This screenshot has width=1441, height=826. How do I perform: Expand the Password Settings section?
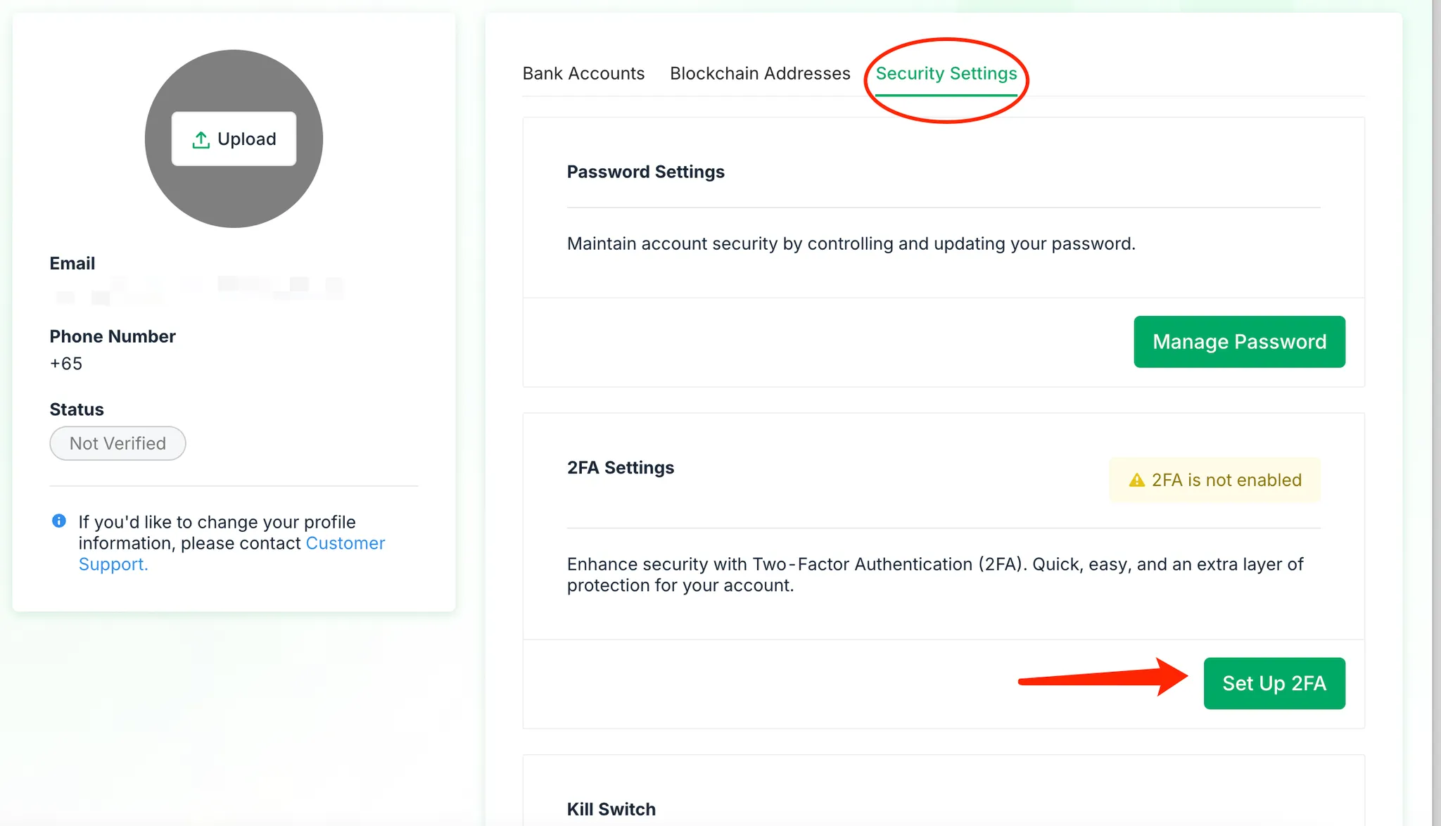(645, 171)
